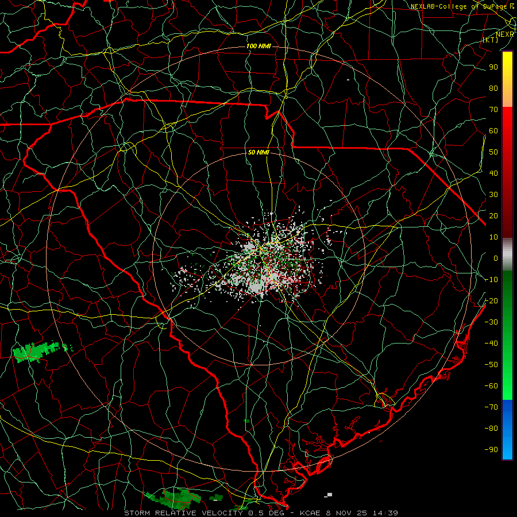This screenshot has width=517, height=517.
Task: Select the "STORM RELATIVE VELOCITY" product title
Action: 183,513
